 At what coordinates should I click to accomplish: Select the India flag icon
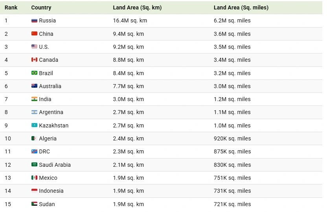(35, 99)
